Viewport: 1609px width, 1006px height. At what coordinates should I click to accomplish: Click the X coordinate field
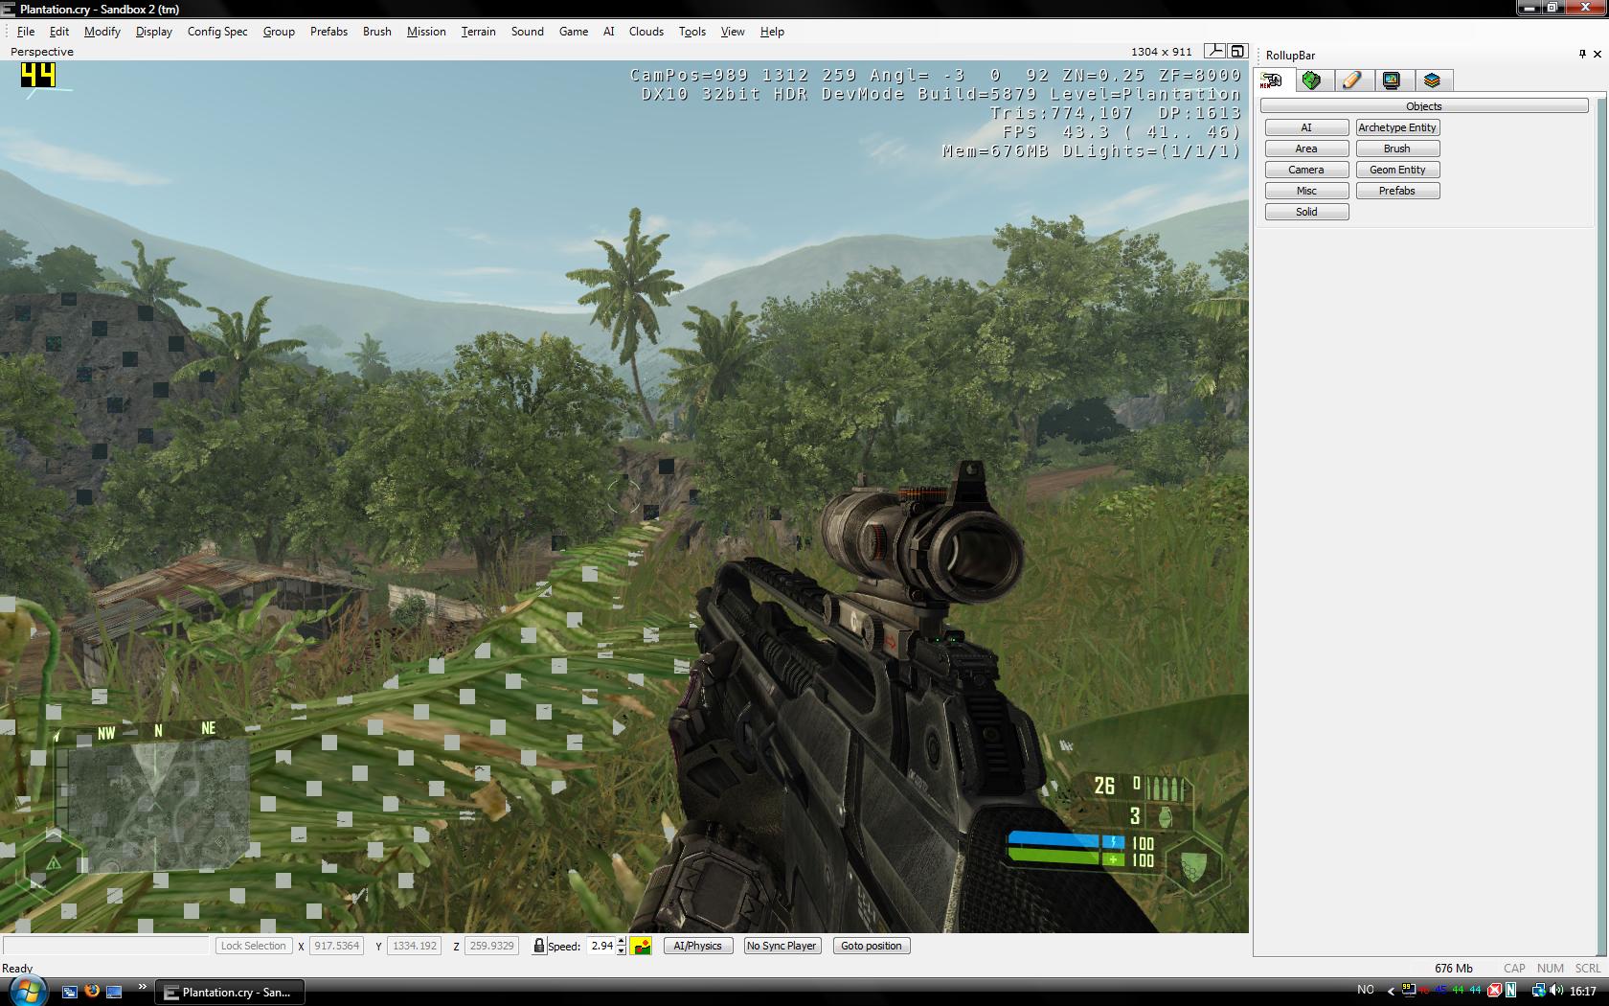pos(336,946)
